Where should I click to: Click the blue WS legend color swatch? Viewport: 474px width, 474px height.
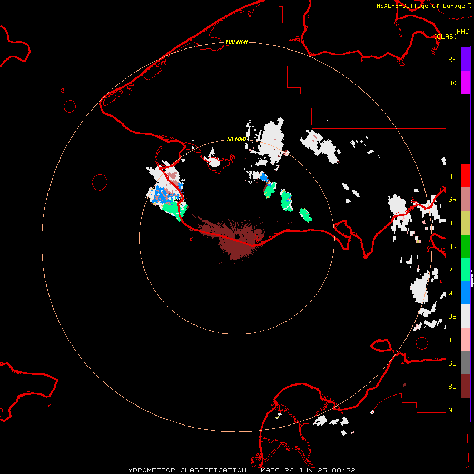pyautogui.click(x=465, y=293)
